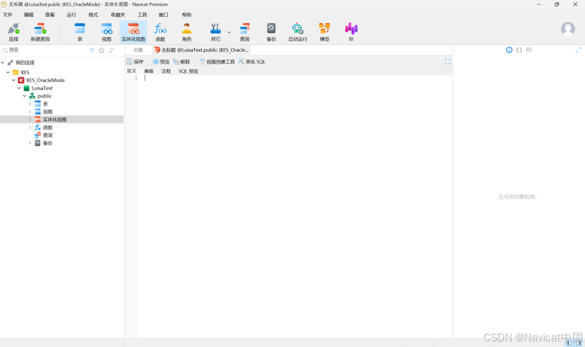The width and height of the screenshot is (585, 347).
Task: Collapse the KES folder node
Action: click(8, 72)
